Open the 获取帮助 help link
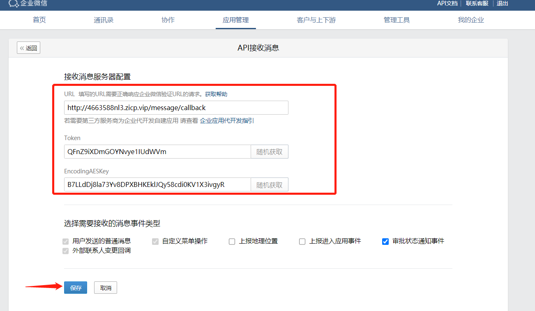This screenshot has width=535, height=311. (x=216, y=94)
